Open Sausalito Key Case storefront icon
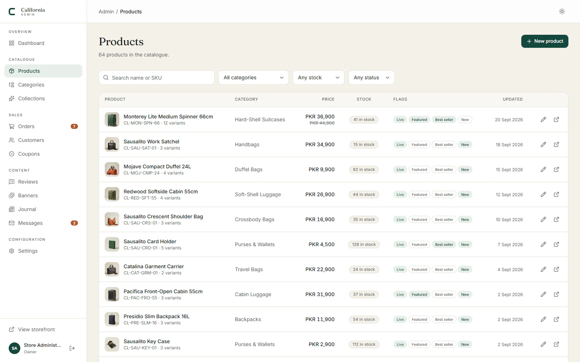Screen dimensions: 580x362 [556, 344]
